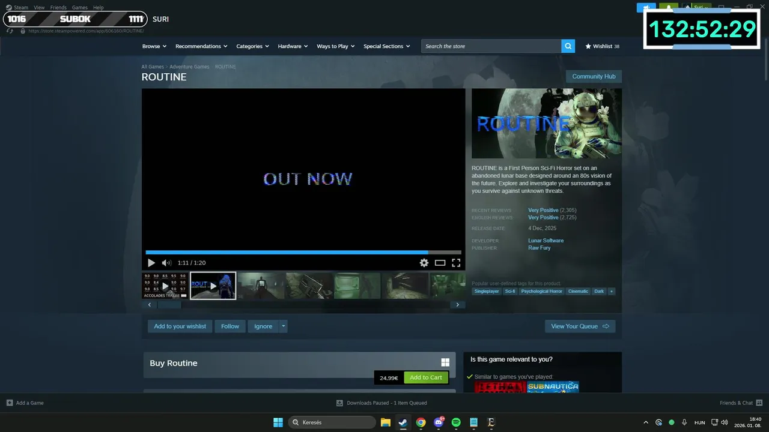Click View Your Queue
The height and width of the screenshot is (432, 769).
(580, 326)
